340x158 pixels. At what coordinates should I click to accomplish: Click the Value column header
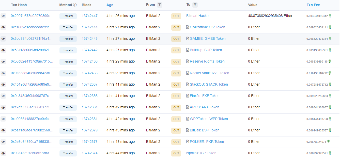(253, 5)
